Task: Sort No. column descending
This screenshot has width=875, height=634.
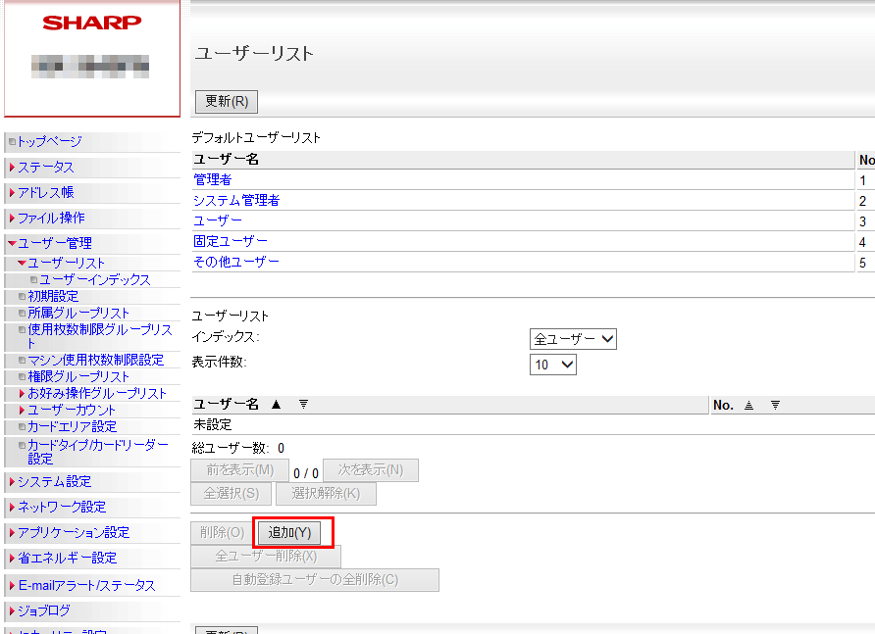Action: coord(774,405)
